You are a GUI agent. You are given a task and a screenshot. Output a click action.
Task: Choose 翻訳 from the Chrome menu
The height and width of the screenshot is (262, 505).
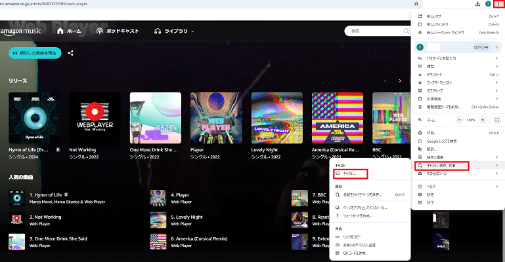(458, 149)
